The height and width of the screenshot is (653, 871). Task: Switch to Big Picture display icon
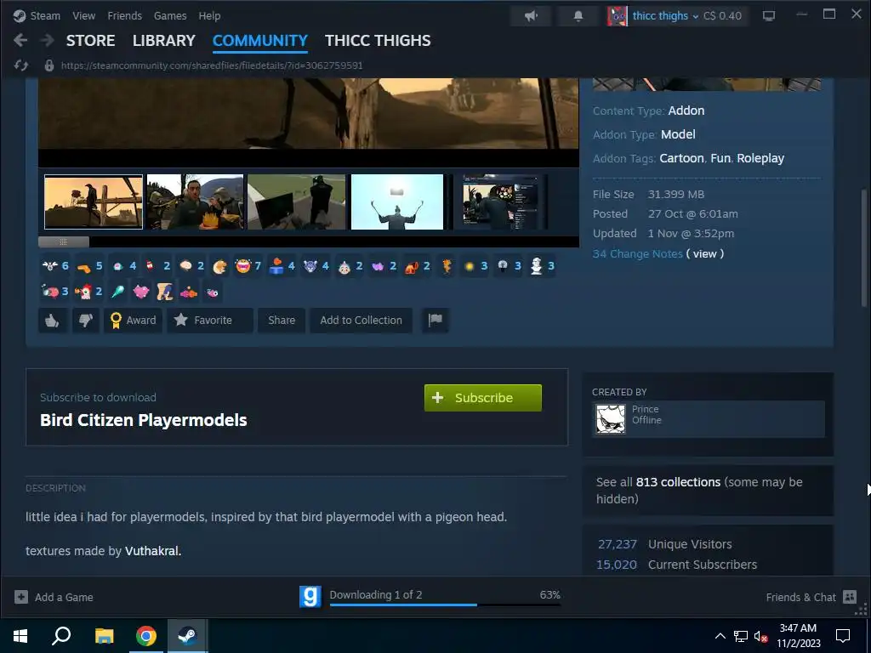coord(769,16)
